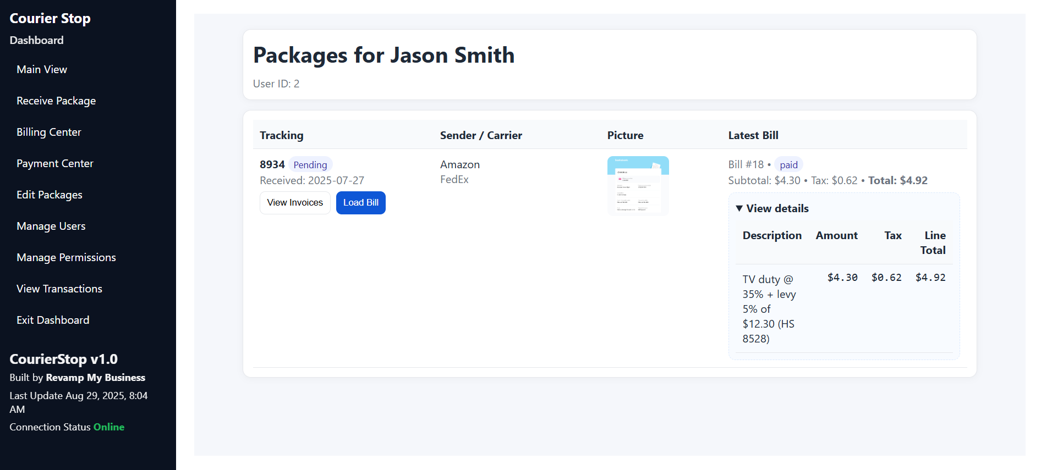Screen dimensions: 1041x470
Task: Open Manage Users page
Action: pyautogui.click(x=51, y=226)
